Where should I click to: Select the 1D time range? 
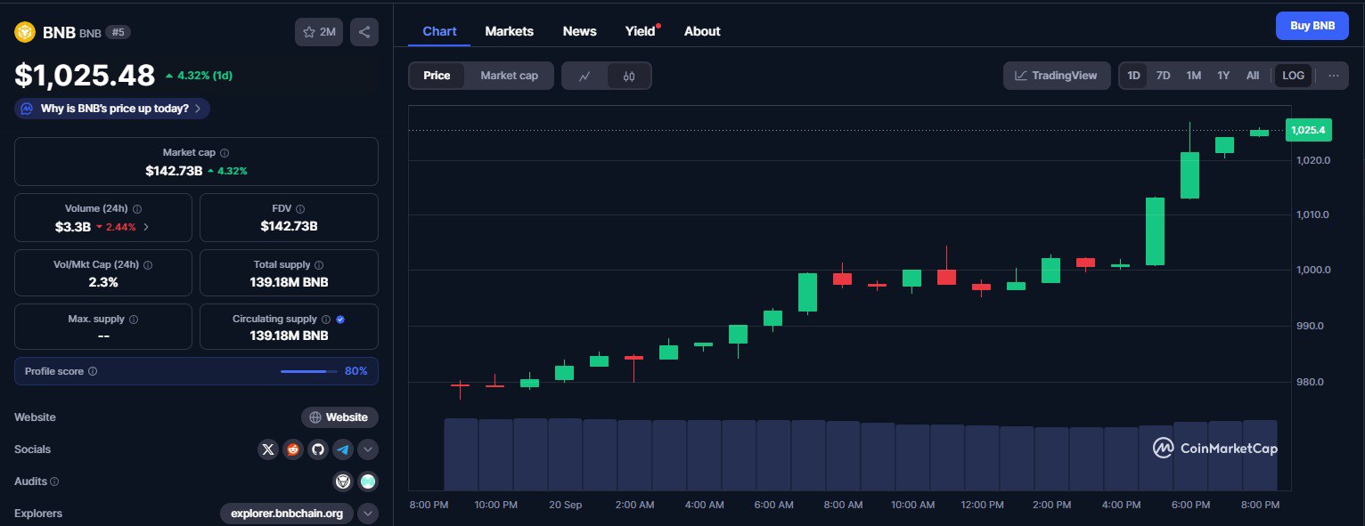tap(1133, 76)
